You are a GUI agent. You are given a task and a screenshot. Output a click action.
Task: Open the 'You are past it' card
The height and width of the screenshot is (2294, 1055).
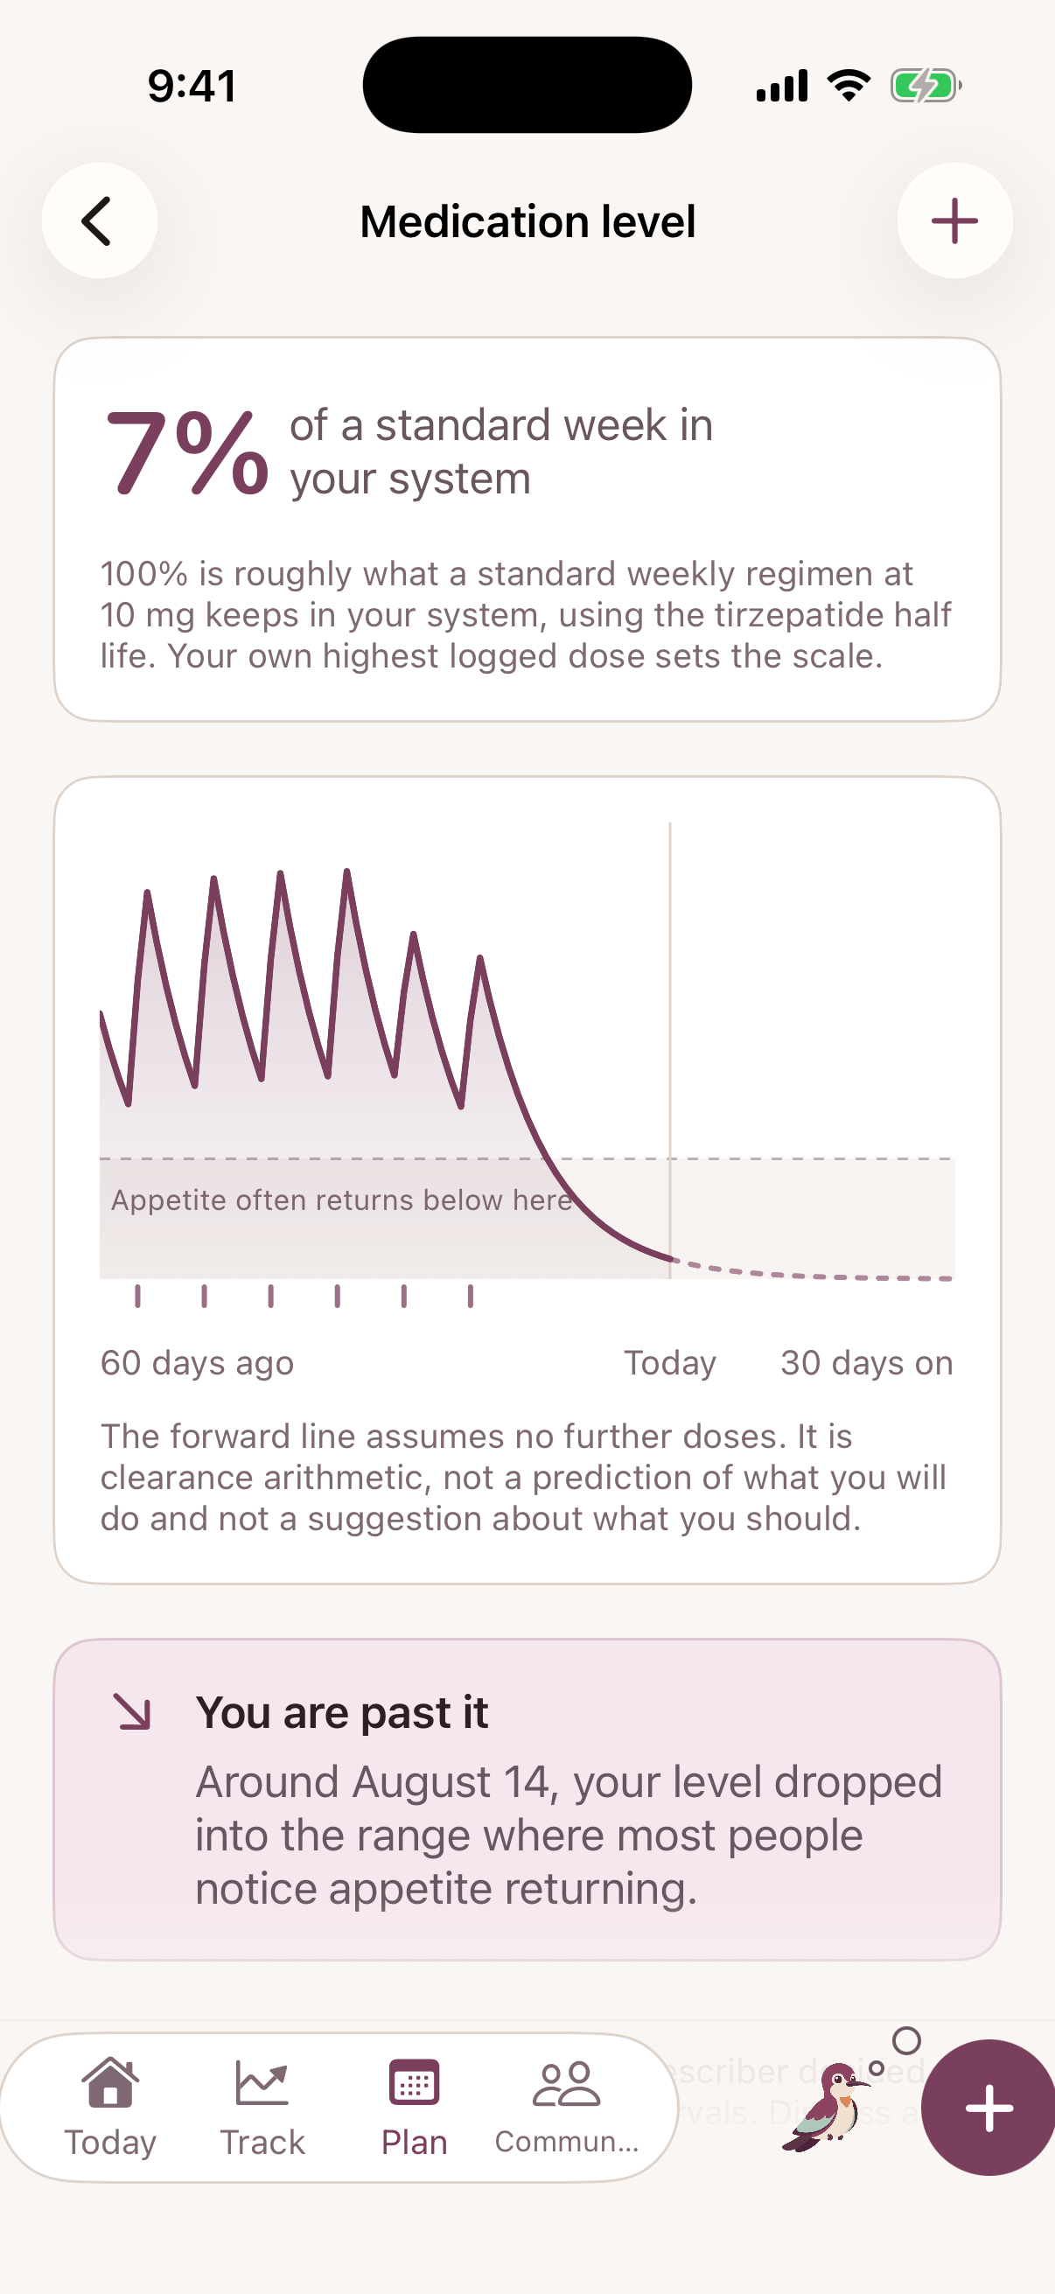pyautogui.click(x=527, y=1799)
